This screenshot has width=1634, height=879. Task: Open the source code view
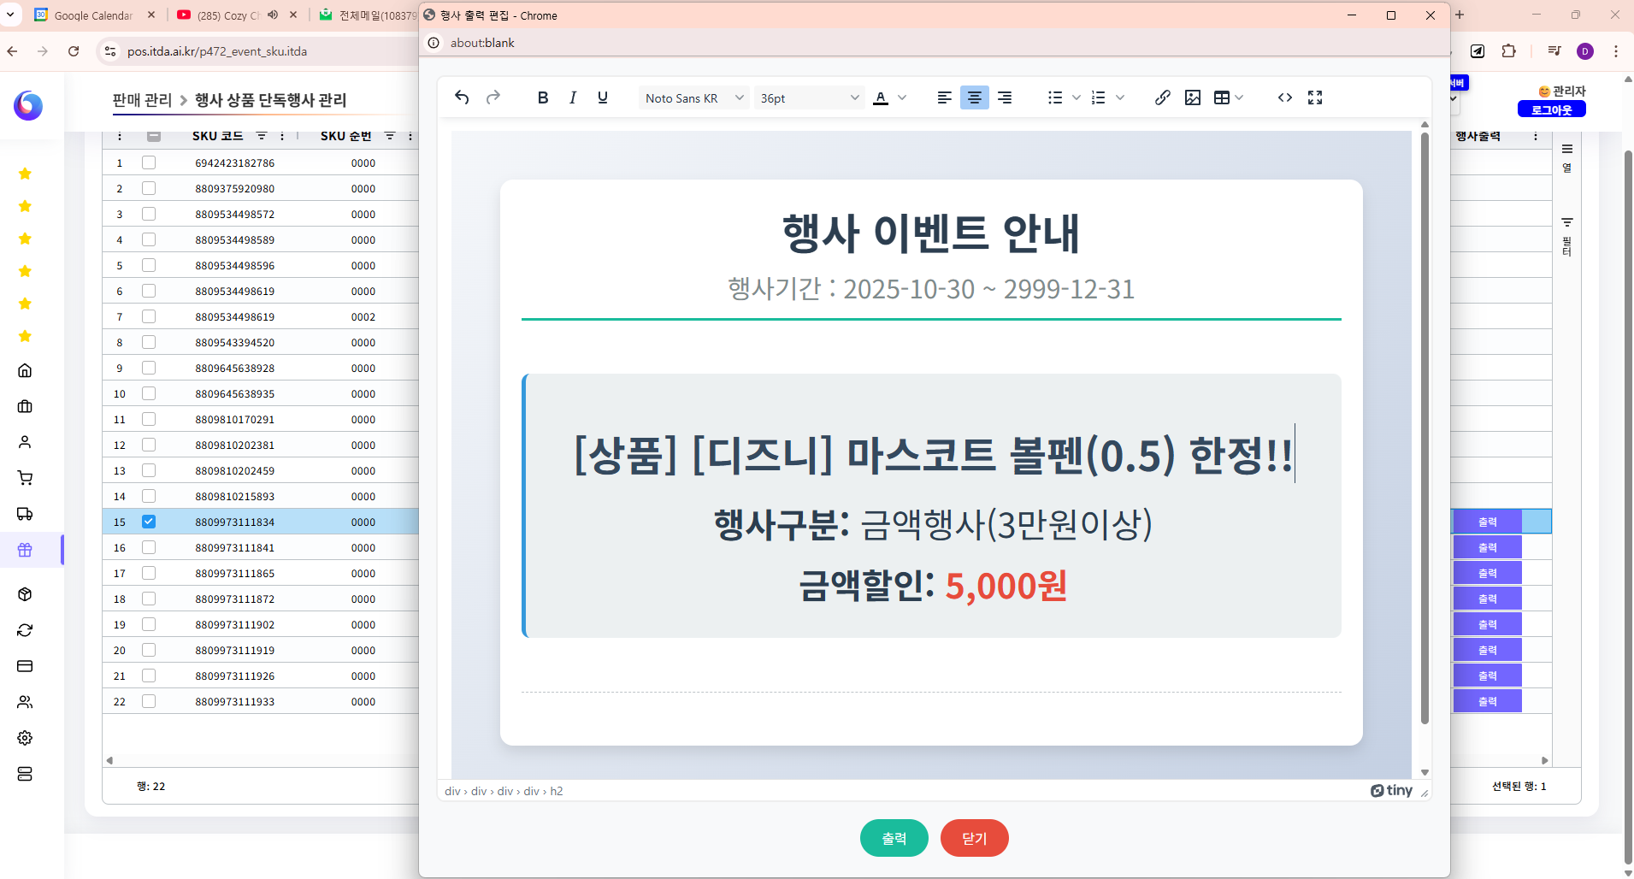(x=1284, y=97)
